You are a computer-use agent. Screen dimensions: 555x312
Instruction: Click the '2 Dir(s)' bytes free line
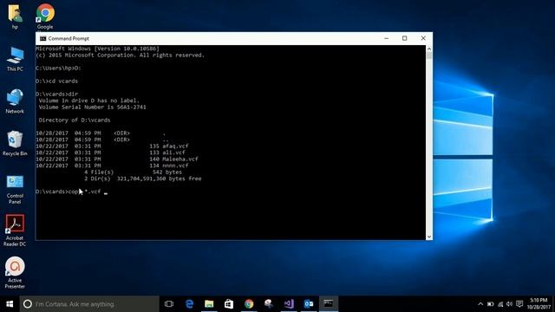click(142, 179)
